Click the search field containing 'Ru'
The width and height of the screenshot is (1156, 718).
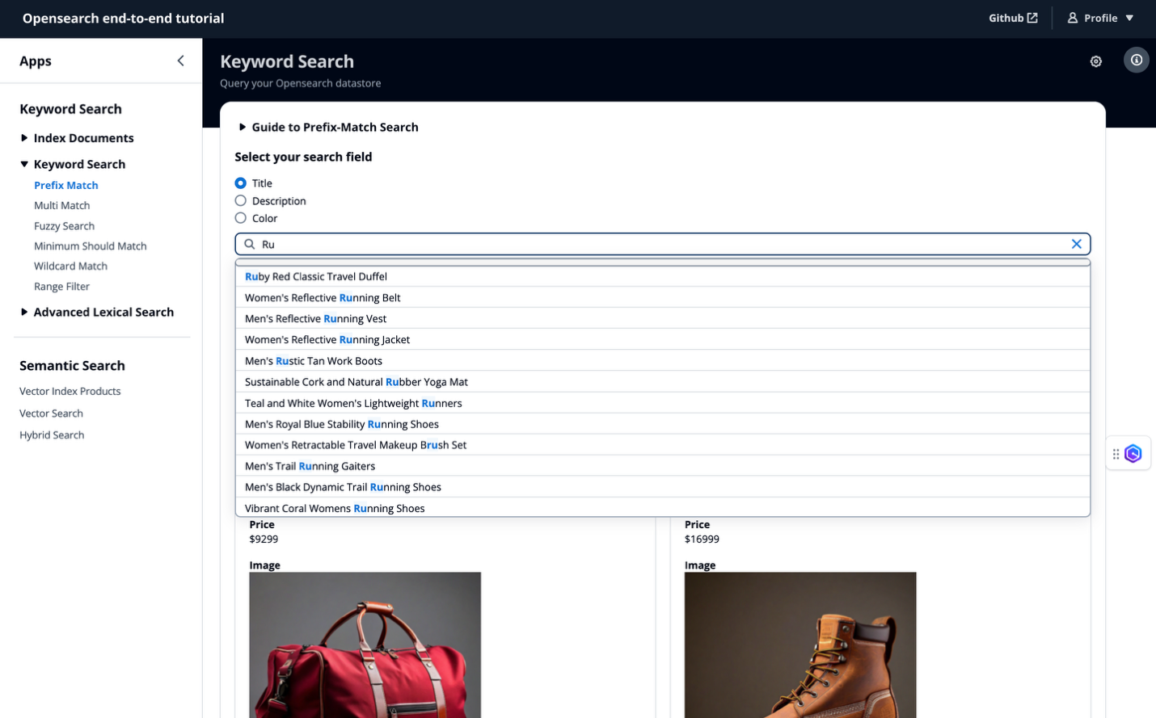pyautogui.click(x=663, y=244)
